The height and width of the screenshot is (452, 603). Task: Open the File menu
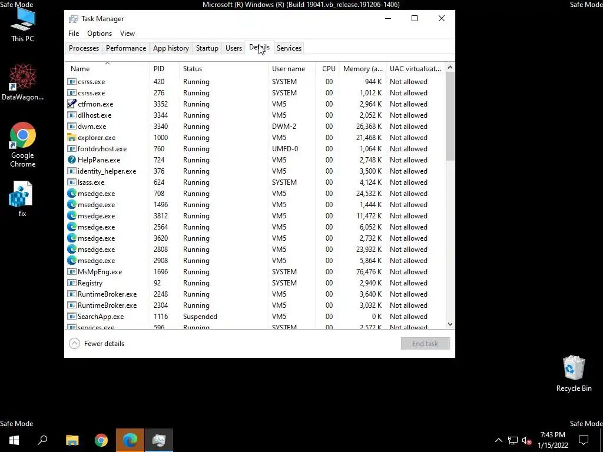click(x=74, y=34)
